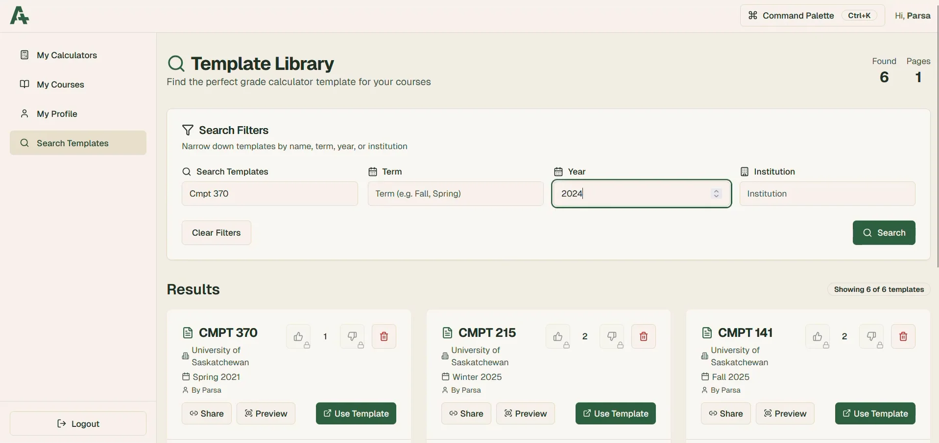
Task: Delete the CMPT 370 template via trash icon
Action: point(384,336)
